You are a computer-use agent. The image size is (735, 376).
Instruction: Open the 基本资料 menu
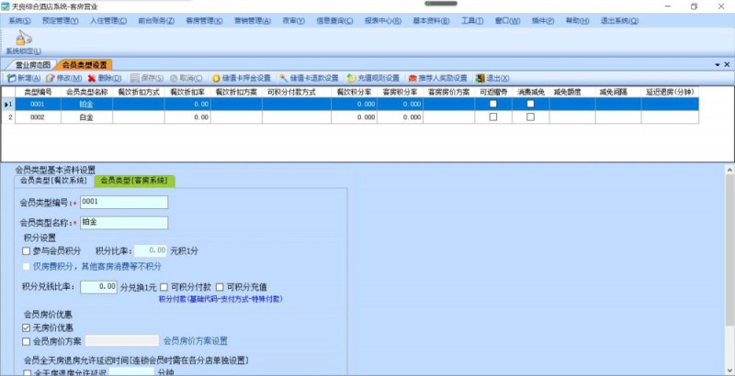tap(431, 20)
